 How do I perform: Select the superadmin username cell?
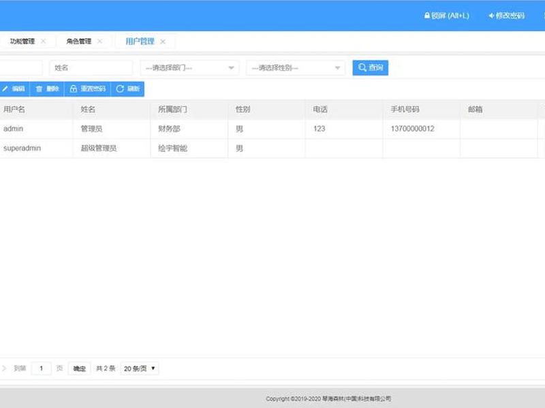36,148
